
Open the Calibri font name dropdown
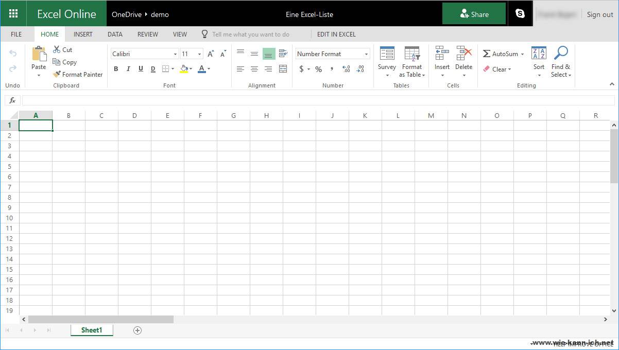tap(175, 54)
